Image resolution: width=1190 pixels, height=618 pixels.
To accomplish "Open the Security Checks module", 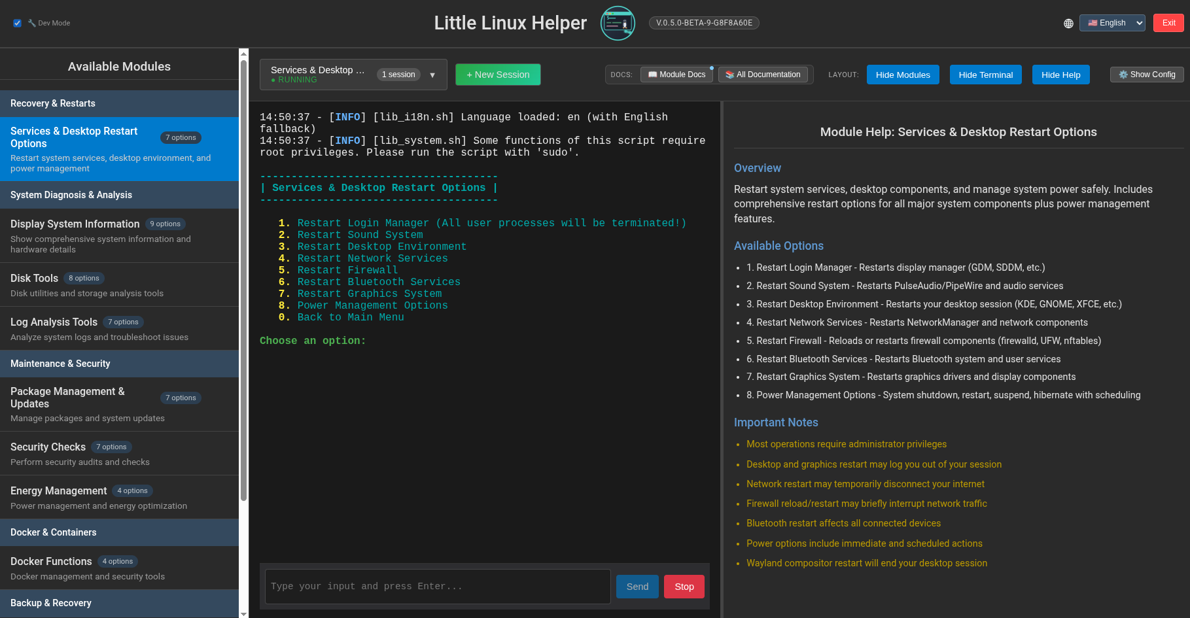I will (x=119, y=454).
